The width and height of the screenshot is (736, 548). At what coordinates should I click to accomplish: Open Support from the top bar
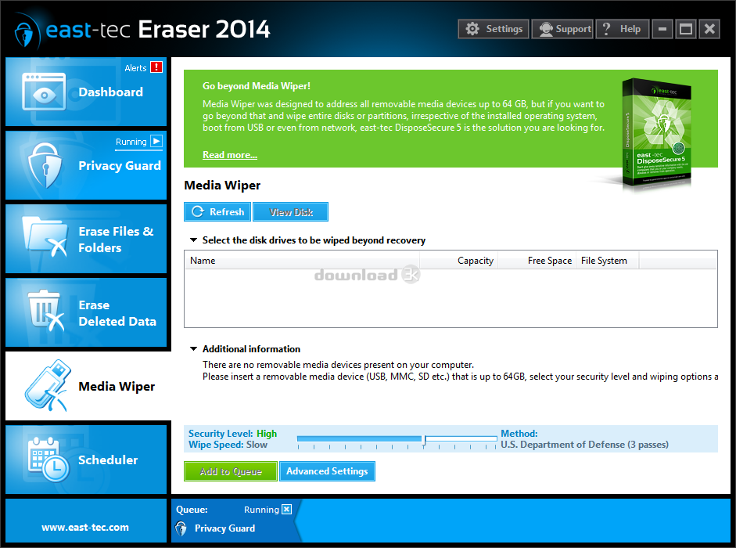tap(562, 29)
